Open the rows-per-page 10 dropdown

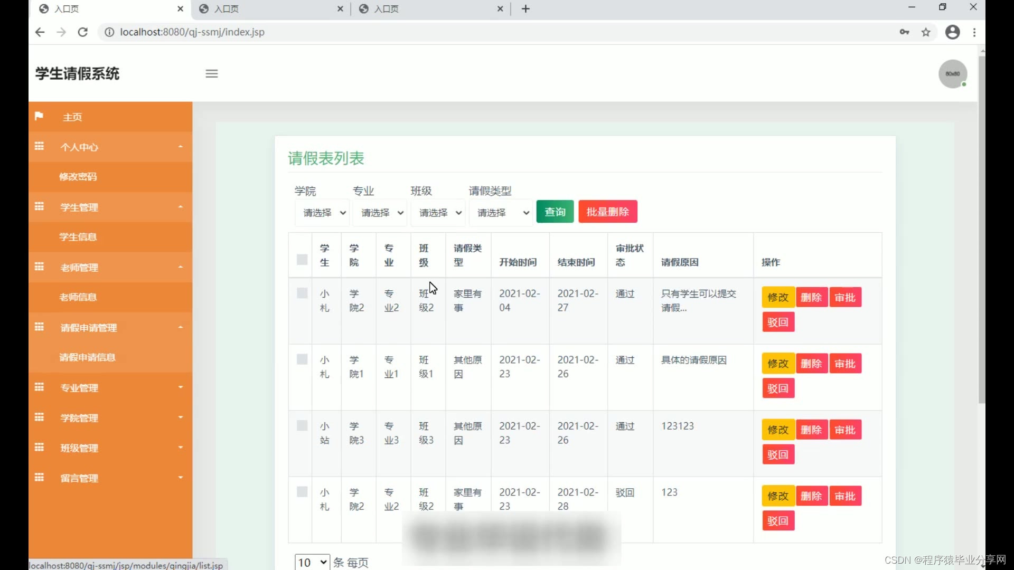pos(312,562)
